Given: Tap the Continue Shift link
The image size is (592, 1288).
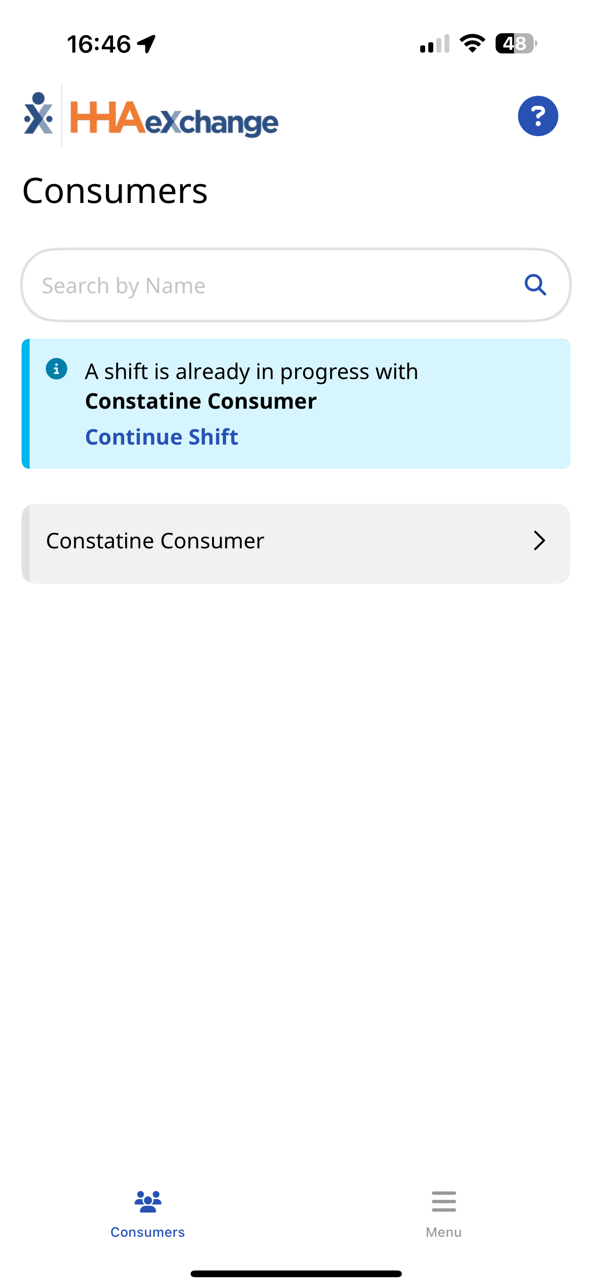Looking at the screenshot, I should pos(162,437).
